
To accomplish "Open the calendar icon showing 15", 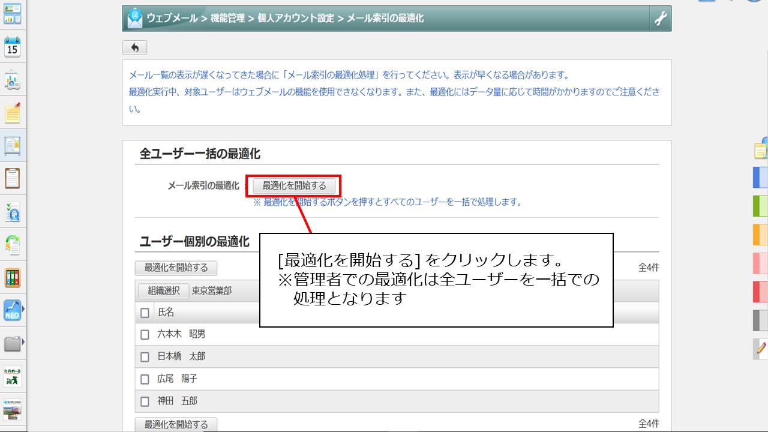I will pos(13,47).
